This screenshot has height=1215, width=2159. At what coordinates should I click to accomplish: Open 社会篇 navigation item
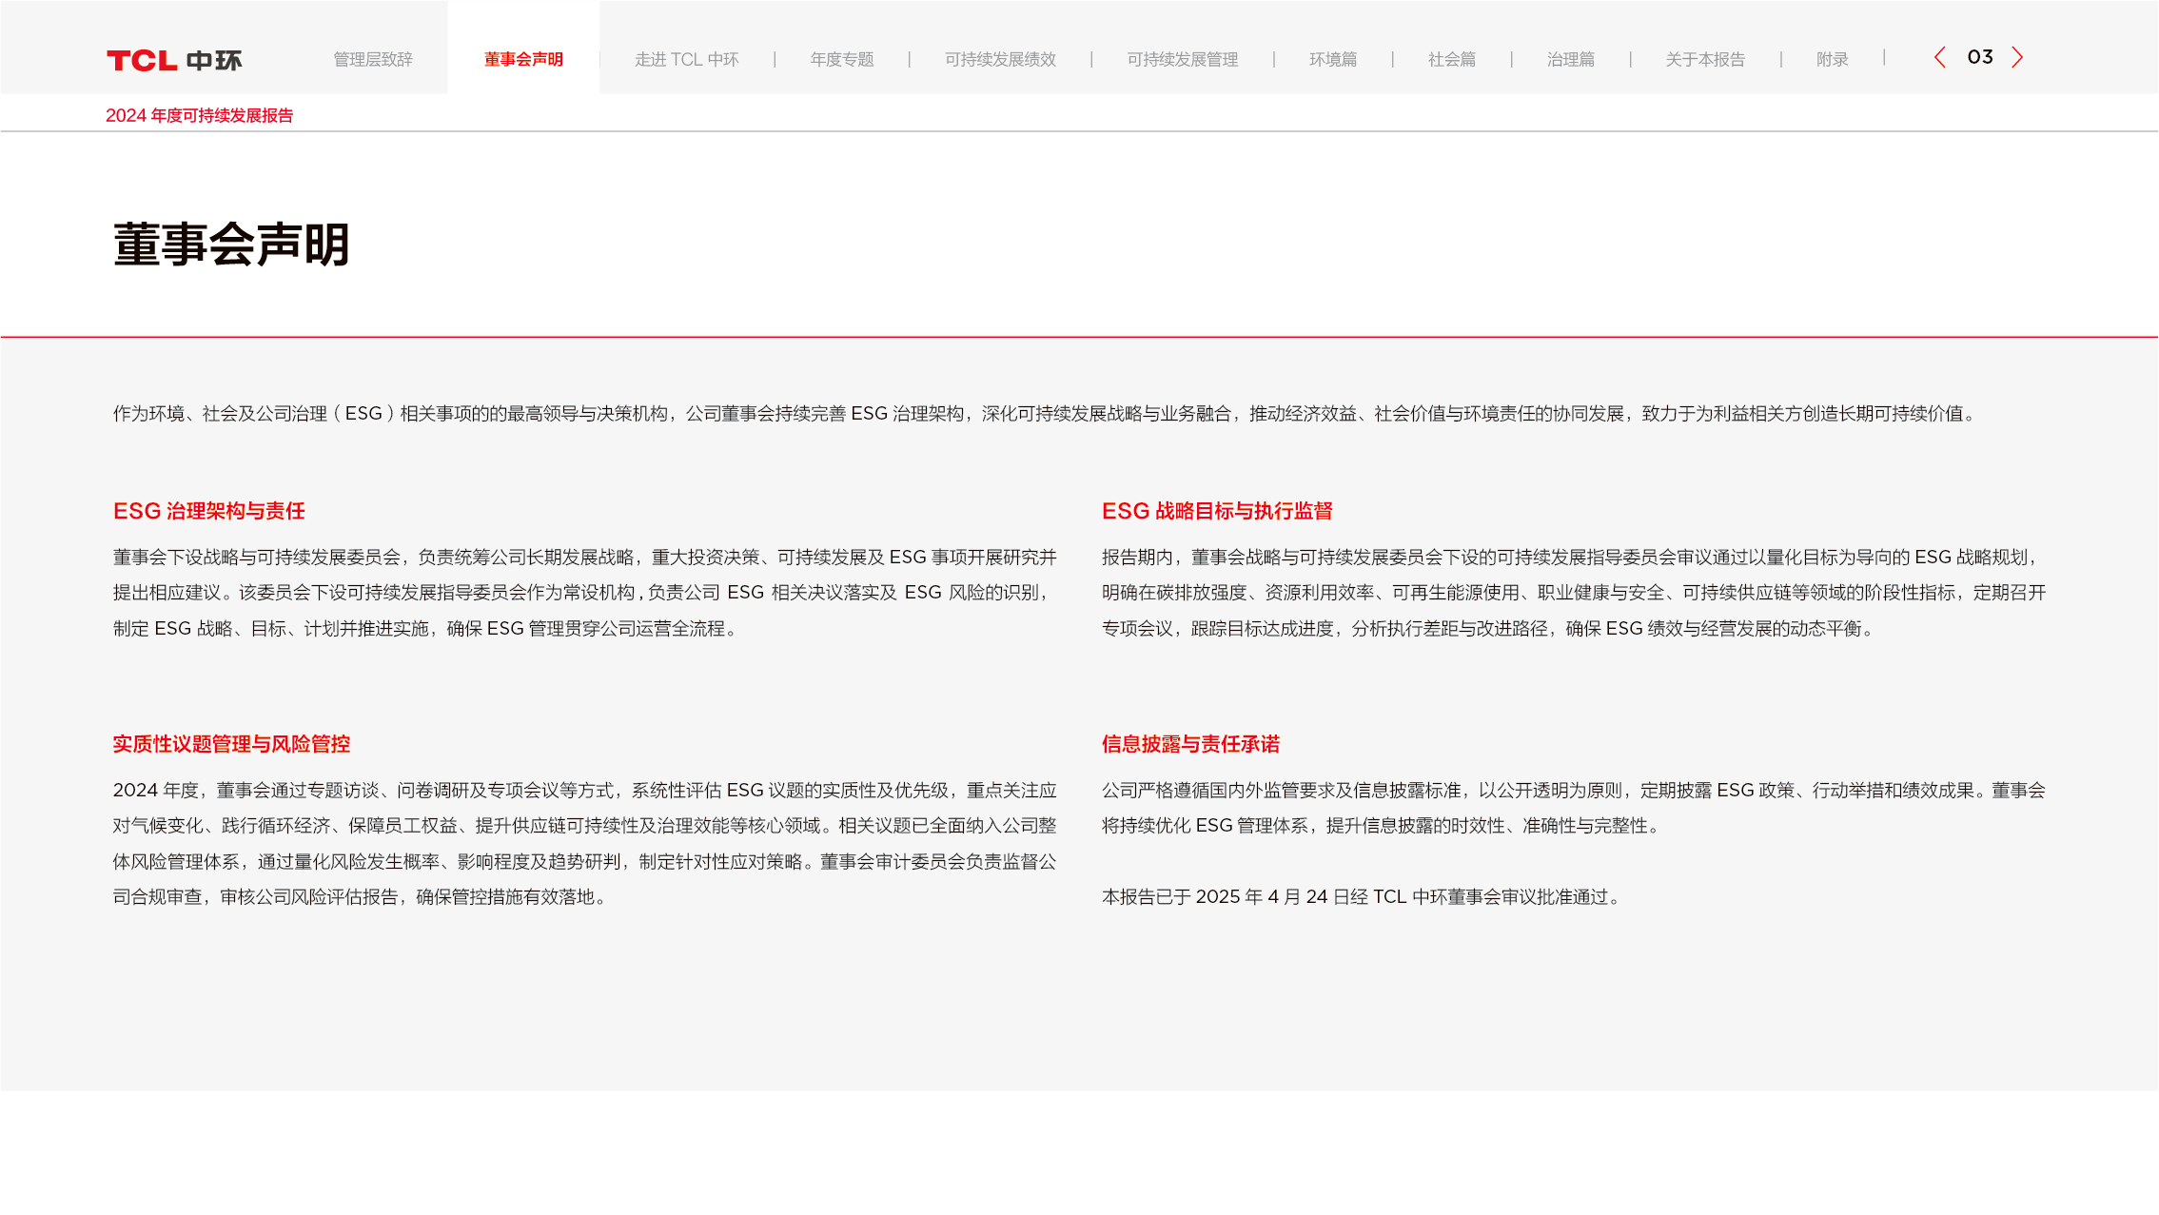tap(1451, 60)
